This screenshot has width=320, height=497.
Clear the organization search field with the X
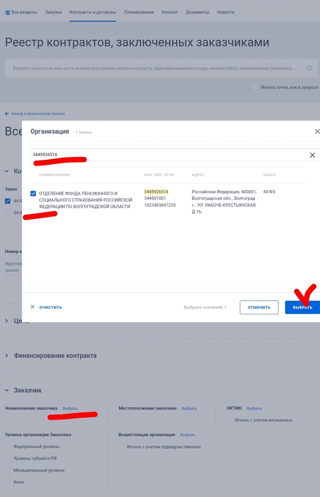(x=312, y=155)
